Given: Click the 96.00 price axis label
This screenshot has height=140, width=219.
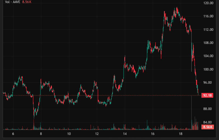Looking at the screenshot, I should [x=208, y=83].
